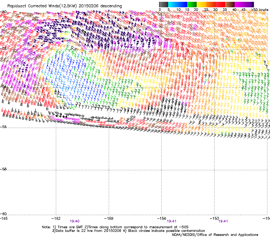
Task: Click the 19:41 time label below -153
Action: click(x=223, y=221)
